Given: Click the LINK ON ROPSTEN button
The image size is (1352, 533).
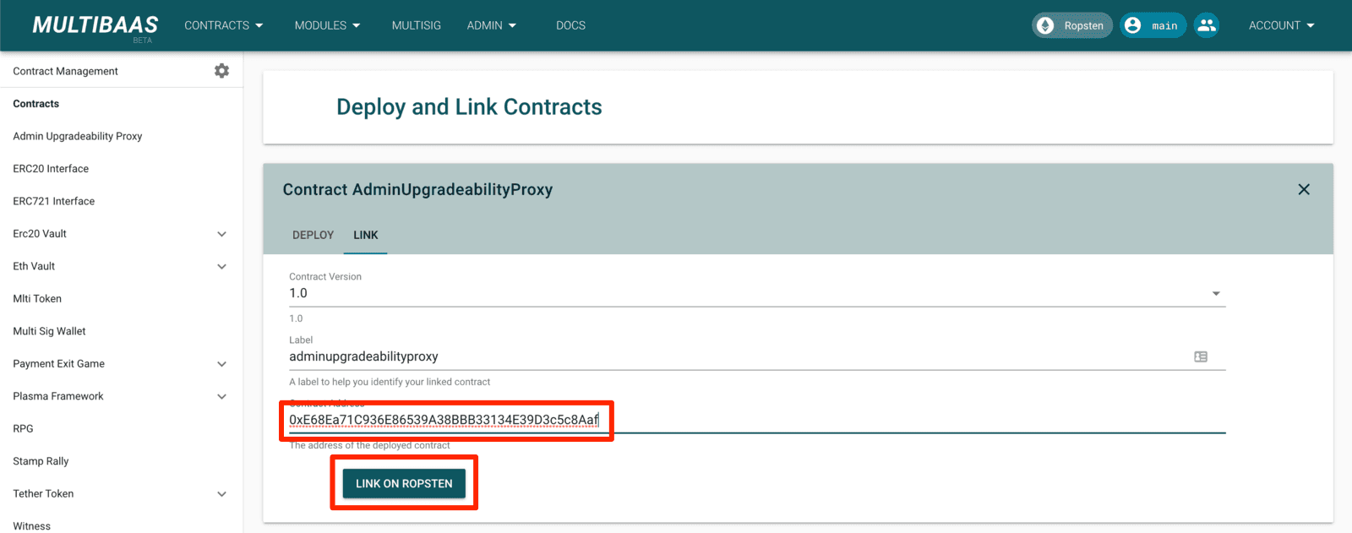Looking at the screenshot, I should (x=404, y=483).
